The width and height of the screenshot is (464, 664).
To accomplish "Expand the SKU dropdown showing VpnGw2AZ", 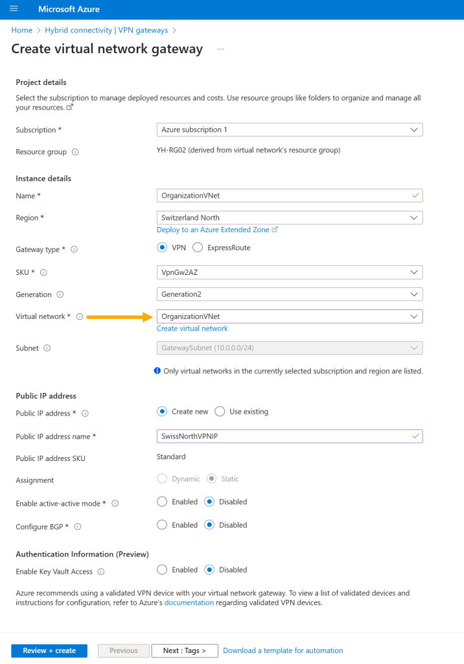I will click(x=290, y=272).
